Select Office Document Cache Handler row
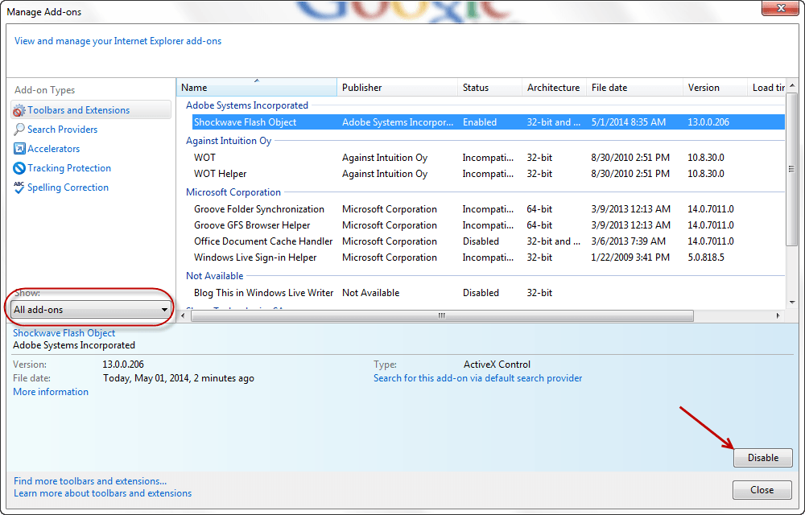Image resolution: width=805 pixels, height=515 pixels. click(489, 241)
